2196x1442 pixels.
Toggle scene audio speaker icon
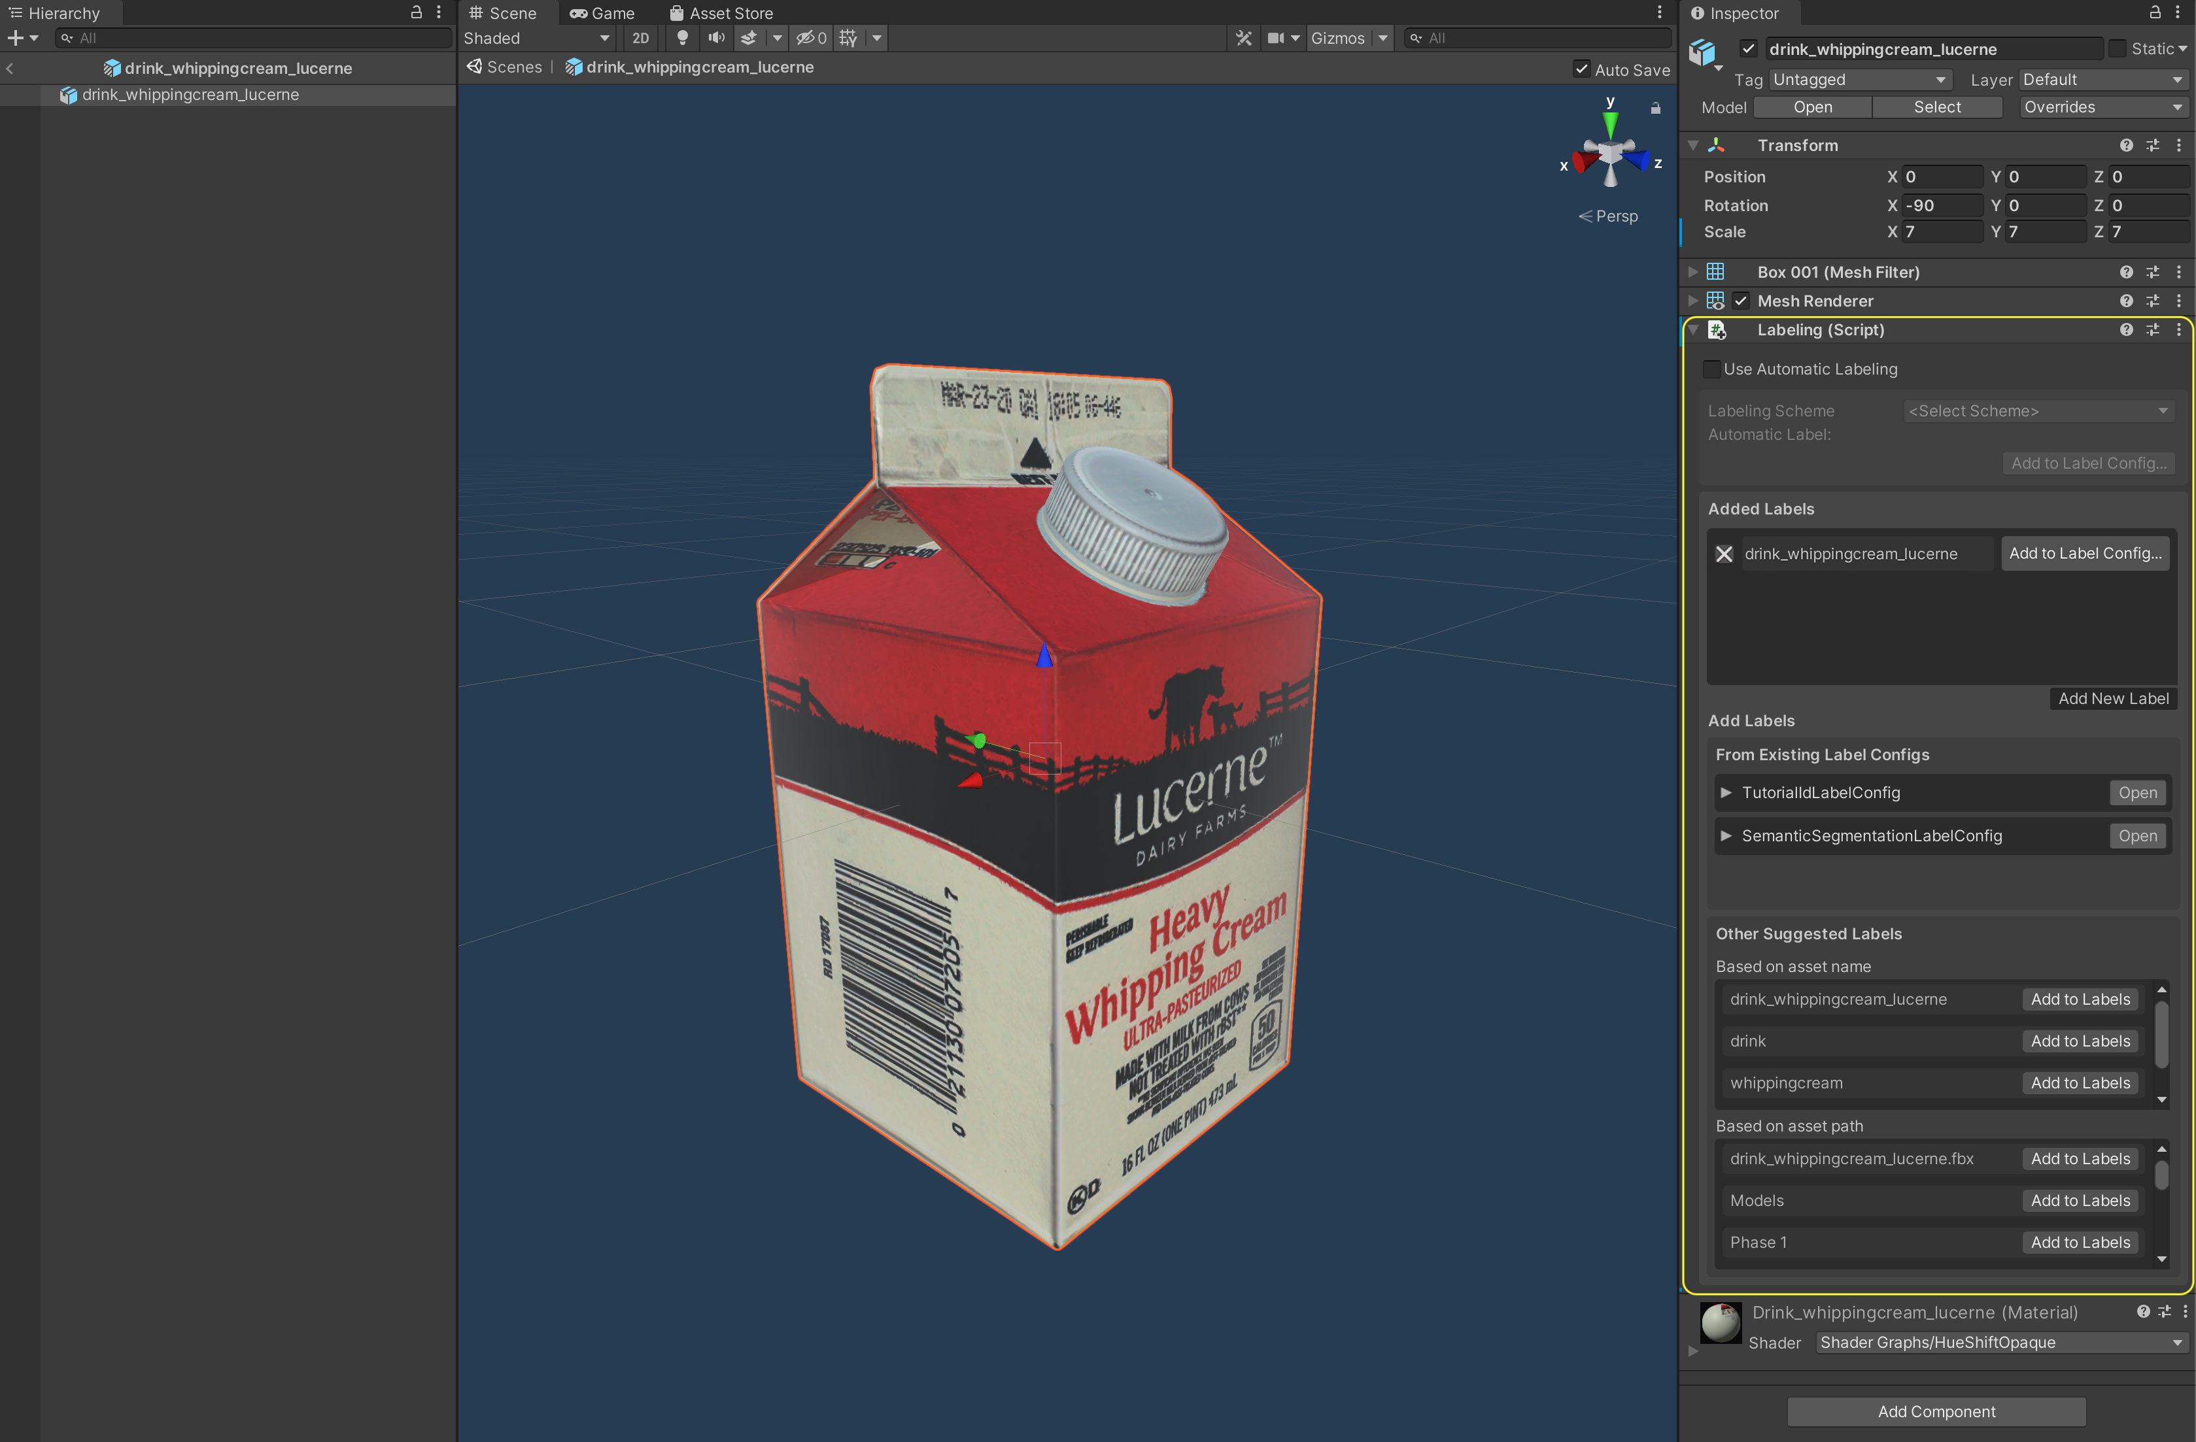click(716, 38)
